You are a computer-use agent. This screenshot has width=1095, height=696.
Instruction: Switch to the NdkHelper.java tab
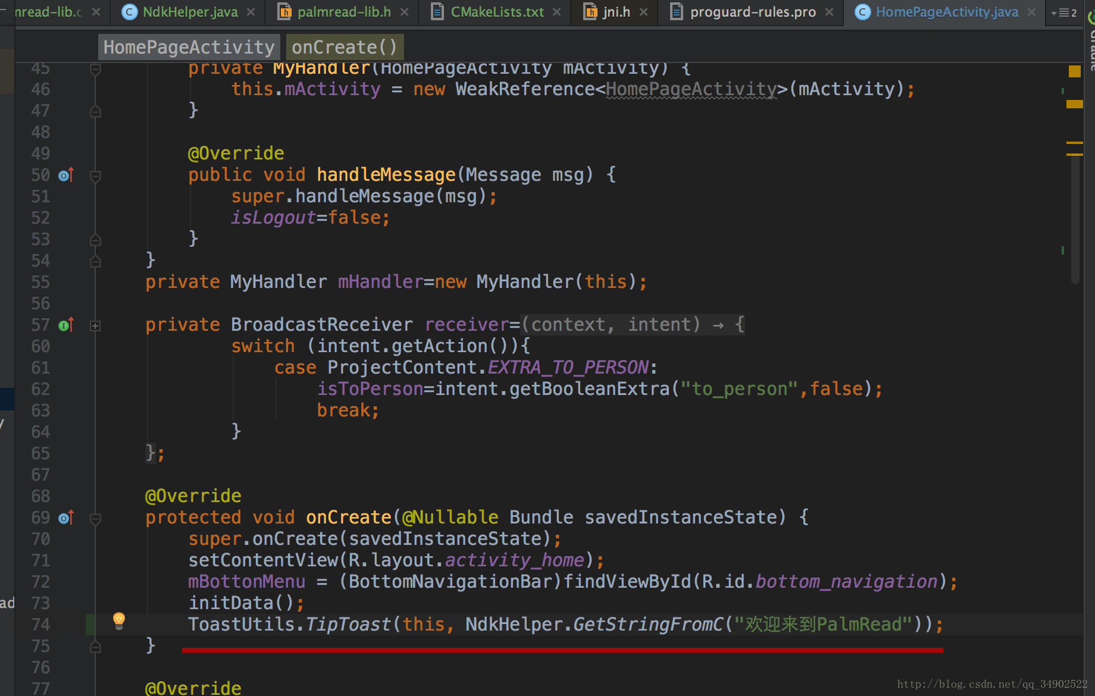pyautogui.click(x=190, y=12)
